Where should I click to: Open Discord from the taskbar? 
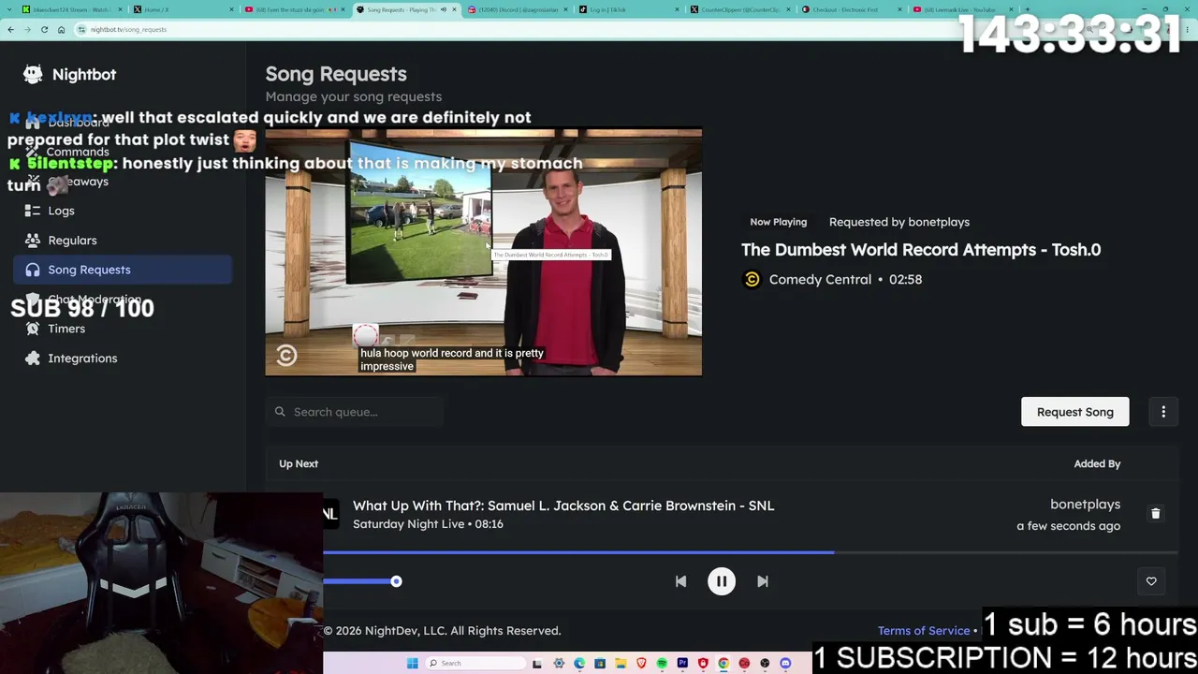pos(785,664)
